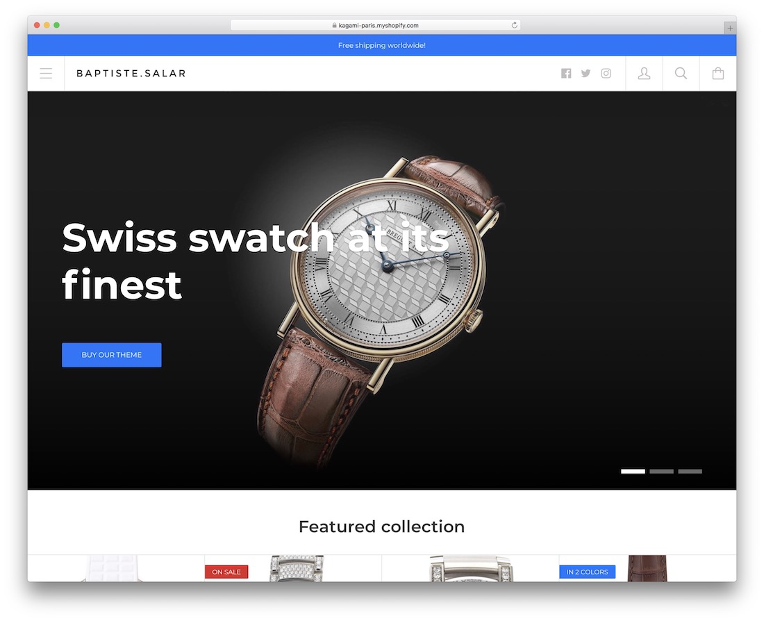Screen dimensions: 764x621
Task: Open the shopping bag cart
Action: [x=718, y=74]
